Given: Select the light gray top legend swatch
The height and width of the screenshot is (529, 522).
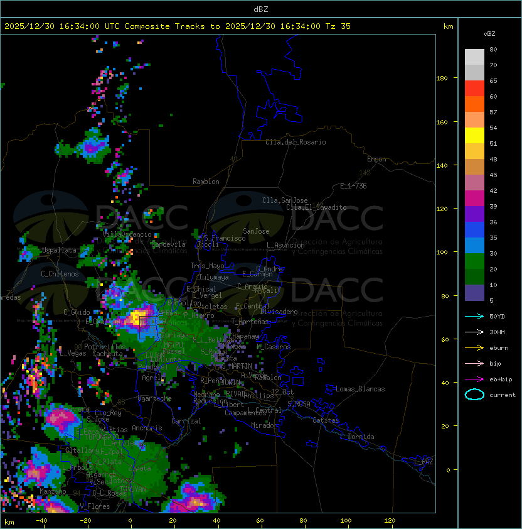Looking at the screenshot, I should point(474,57).
